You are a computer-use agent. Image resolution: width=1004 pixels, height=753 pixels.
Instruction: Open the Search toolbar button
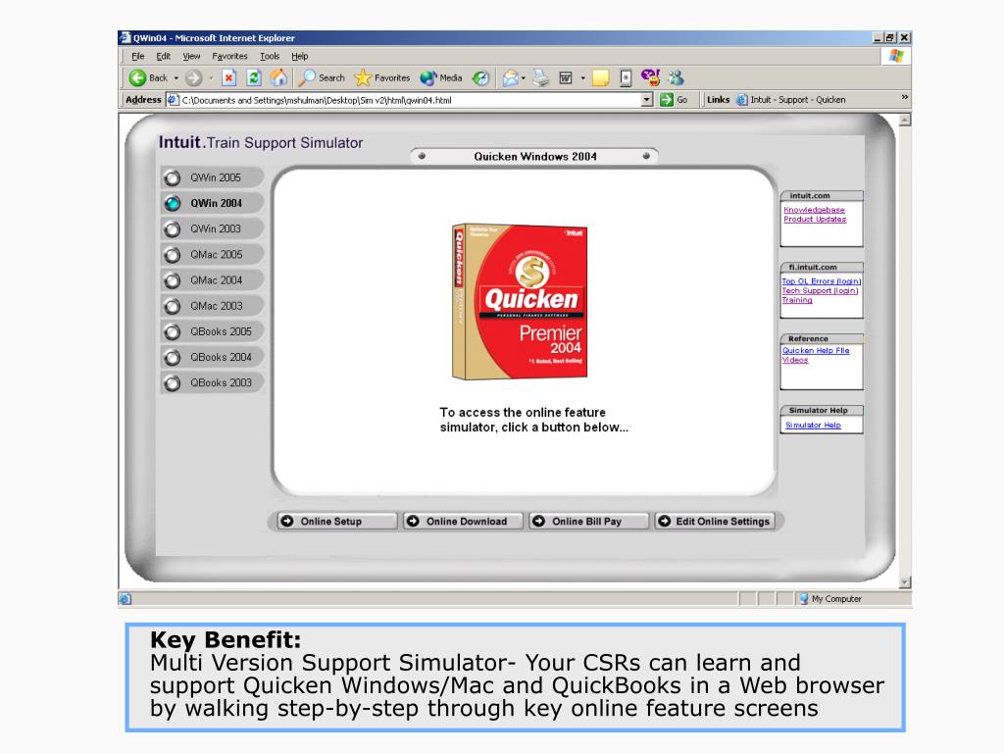pos(322,78)
